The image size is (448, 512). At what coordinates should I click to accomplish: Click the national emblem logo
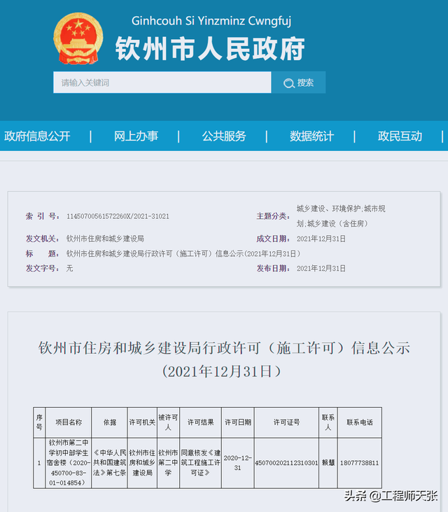[78, 38]
